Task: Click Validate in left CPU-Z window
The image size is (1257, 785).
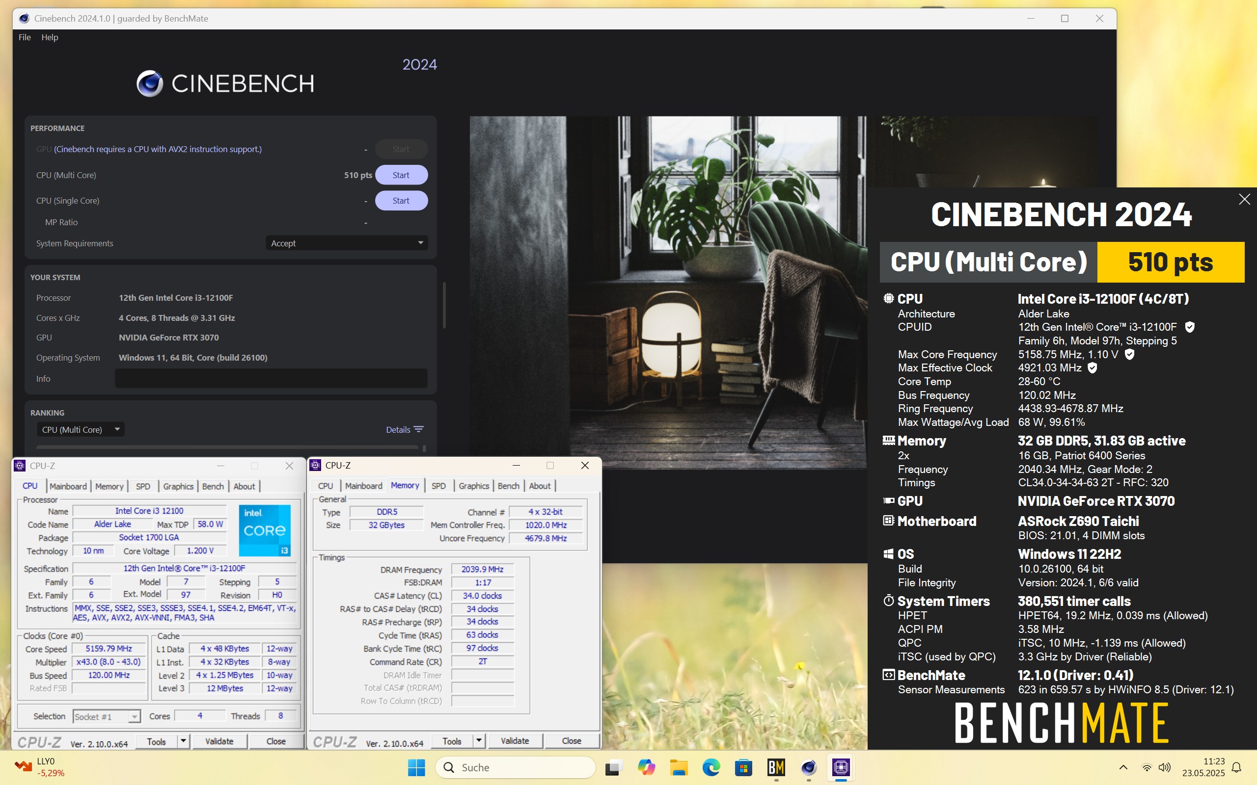Action: pos(219,741)
